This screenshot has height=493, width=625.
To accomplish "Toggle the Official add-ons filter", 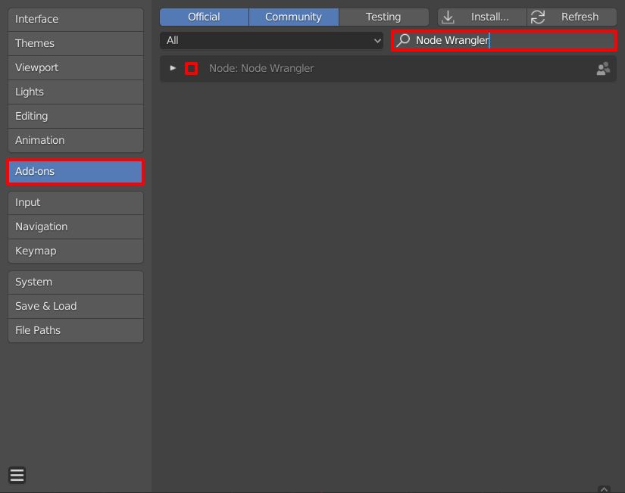I will click(x=204, y=17).
